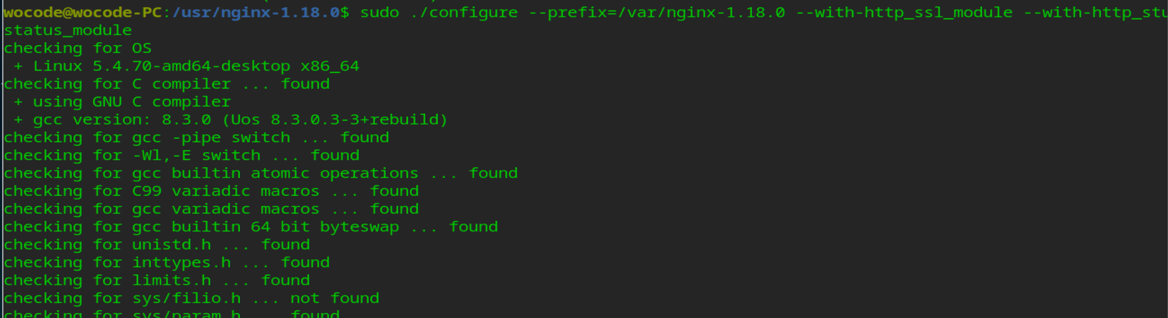Click the '64 bit byteswap' check line
1168x318 pixels.
pyautogui.click(x=250, y=227)
